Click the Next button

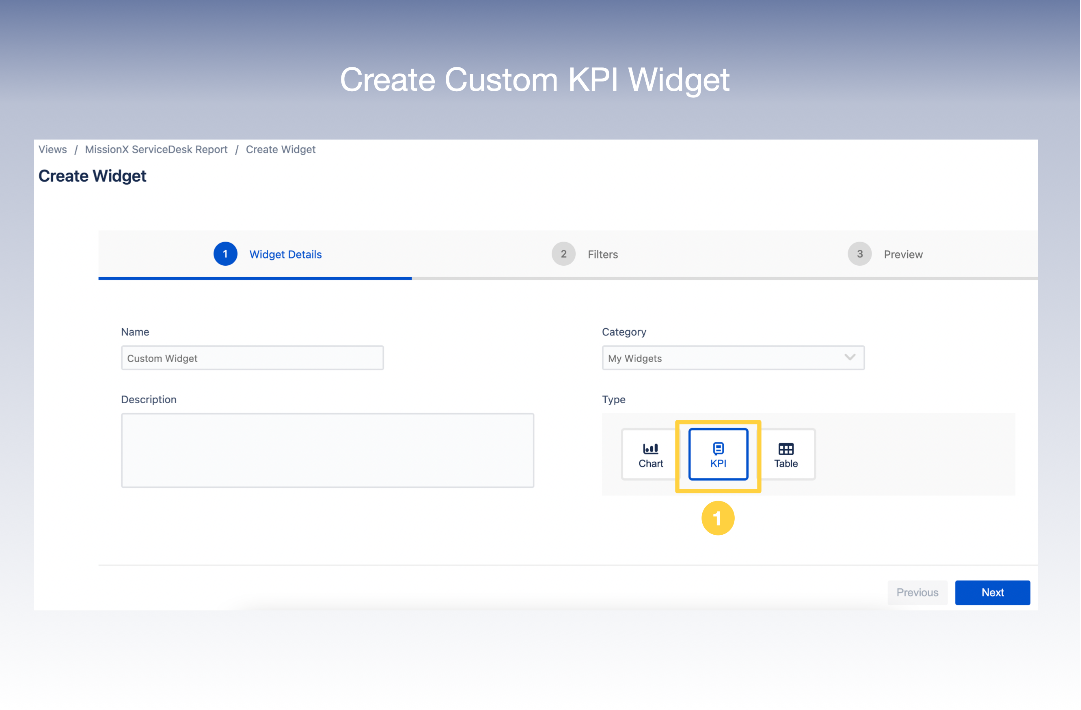click(x=993, y=592)
